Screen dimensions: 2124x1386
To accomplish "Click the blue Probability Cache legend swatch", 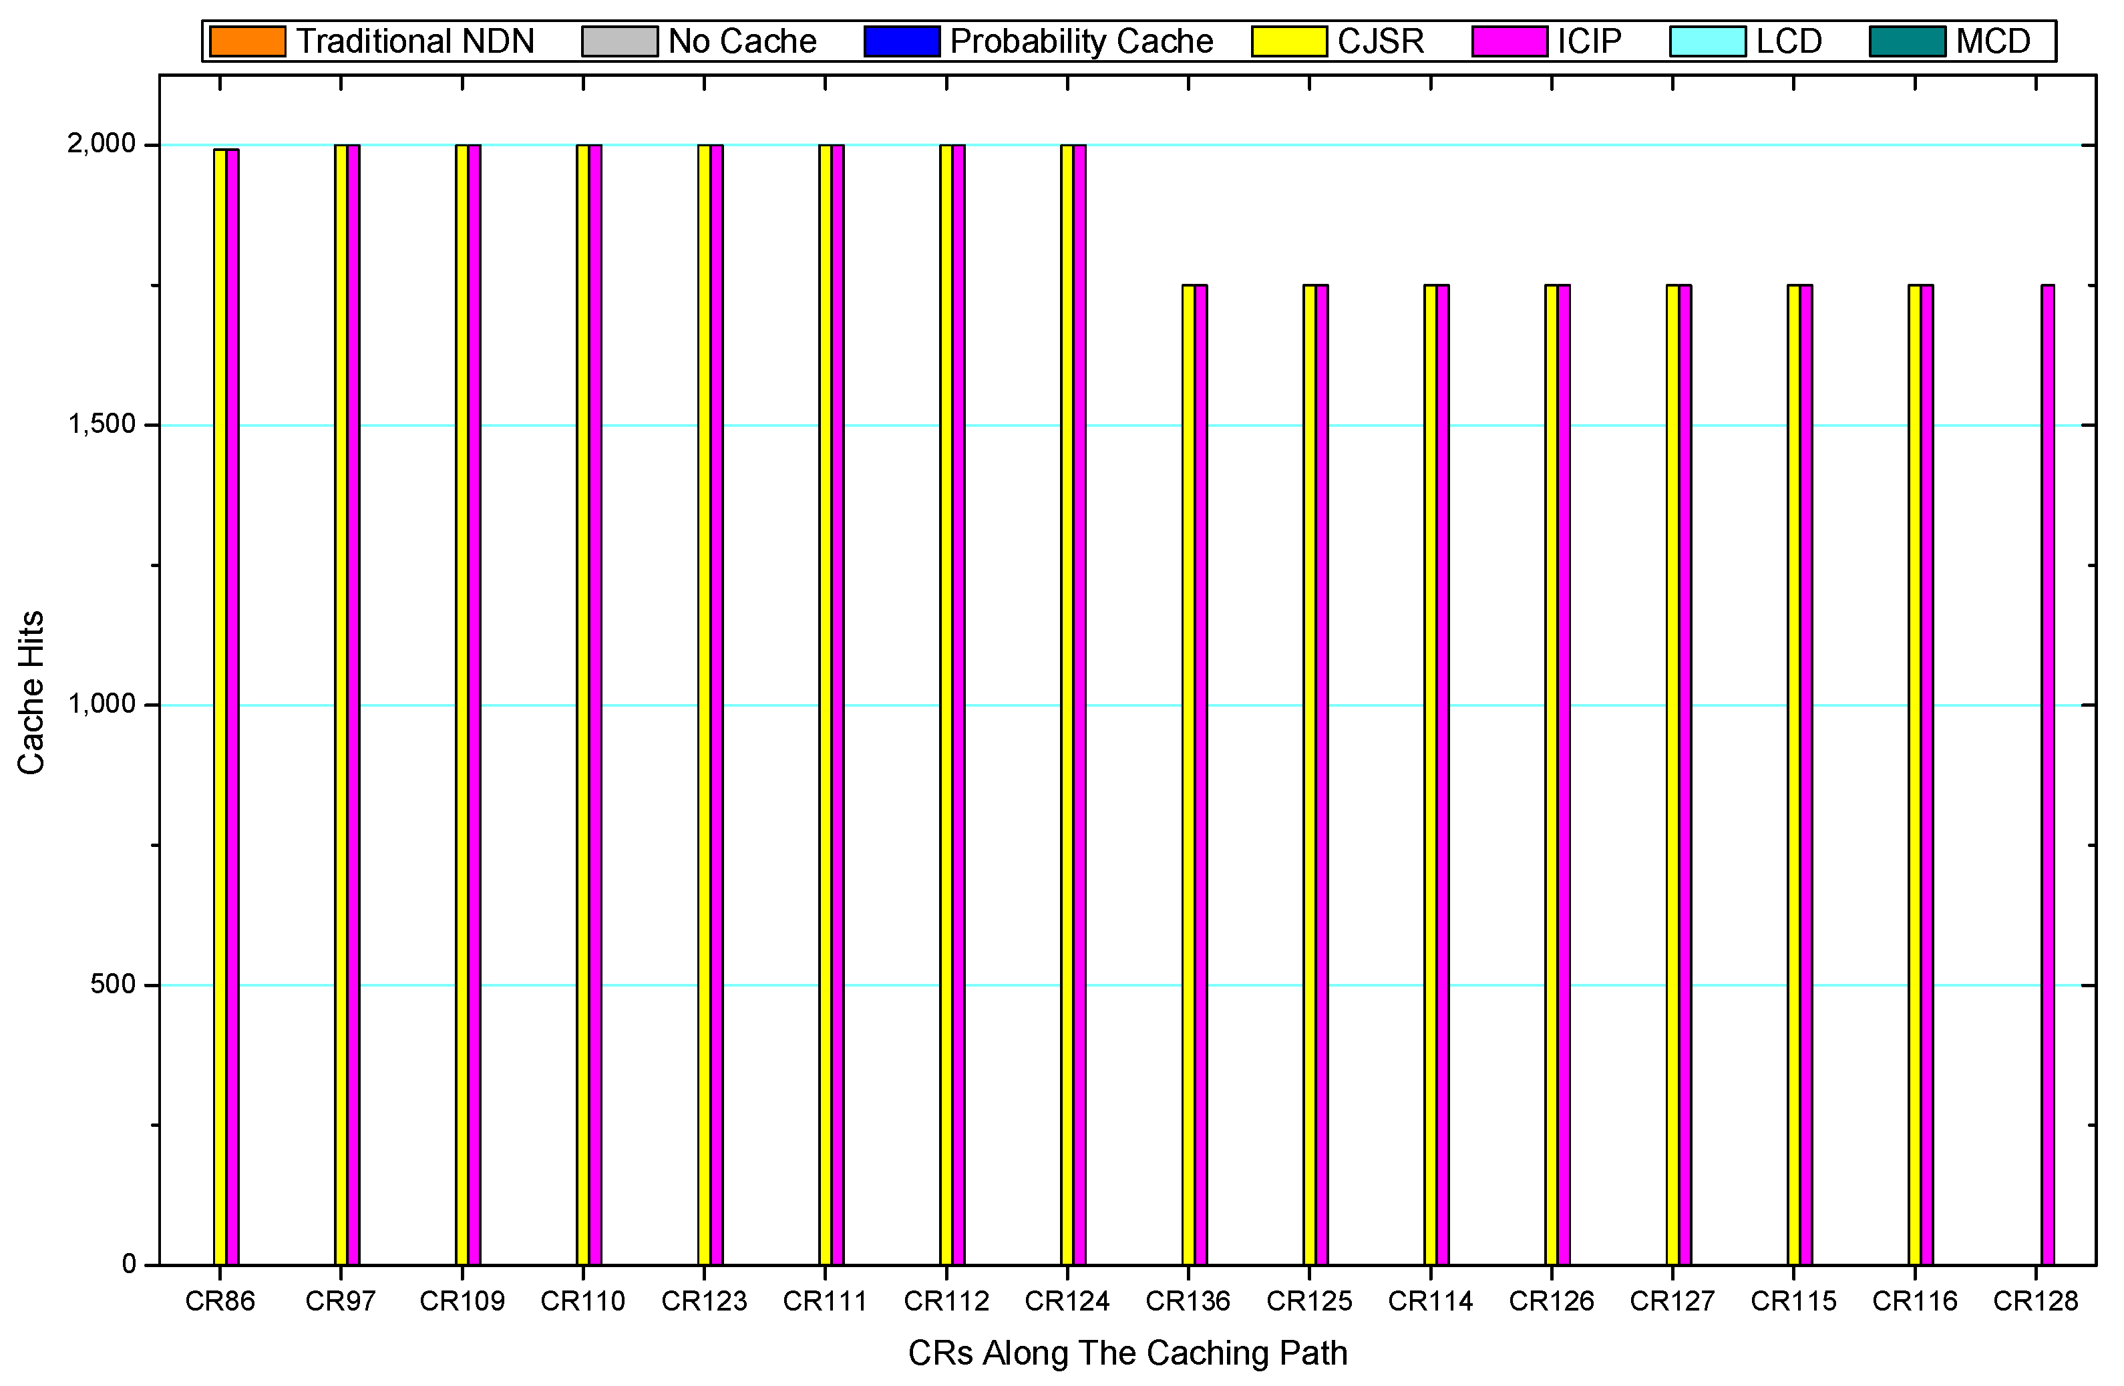I will tap(902, 41).
